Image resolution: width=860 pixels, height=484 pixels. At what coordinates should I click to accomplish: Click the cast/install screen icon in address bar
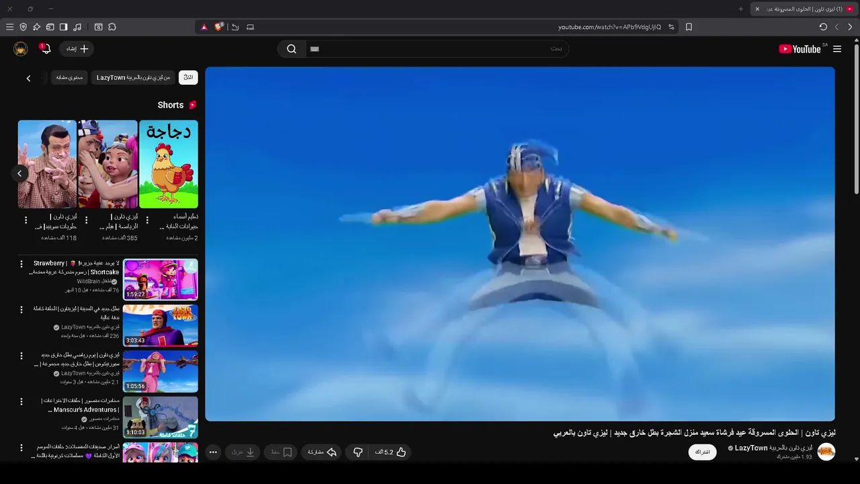point(251,27)
